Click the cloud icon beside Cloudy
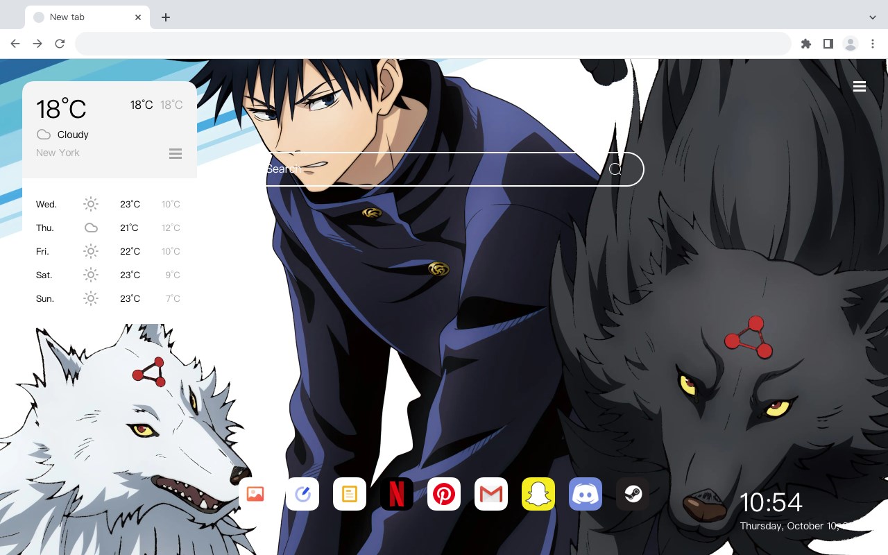Screen dimensions: 888x555 point(44,135)
